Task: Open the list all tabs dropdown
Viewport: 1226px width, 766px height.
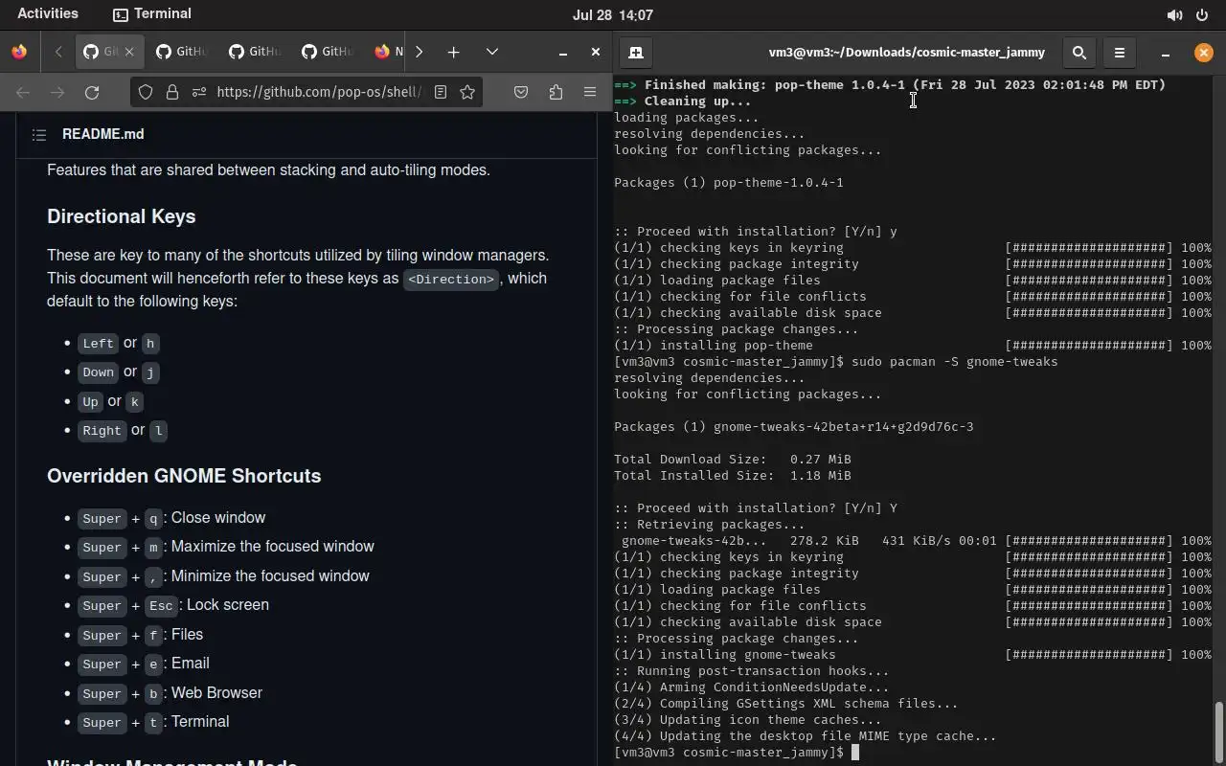Action: pos(492,52)
